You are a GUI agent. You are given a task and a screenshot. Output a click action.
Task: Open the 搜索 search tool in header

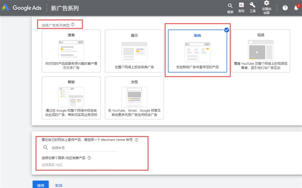coord(230,8)
